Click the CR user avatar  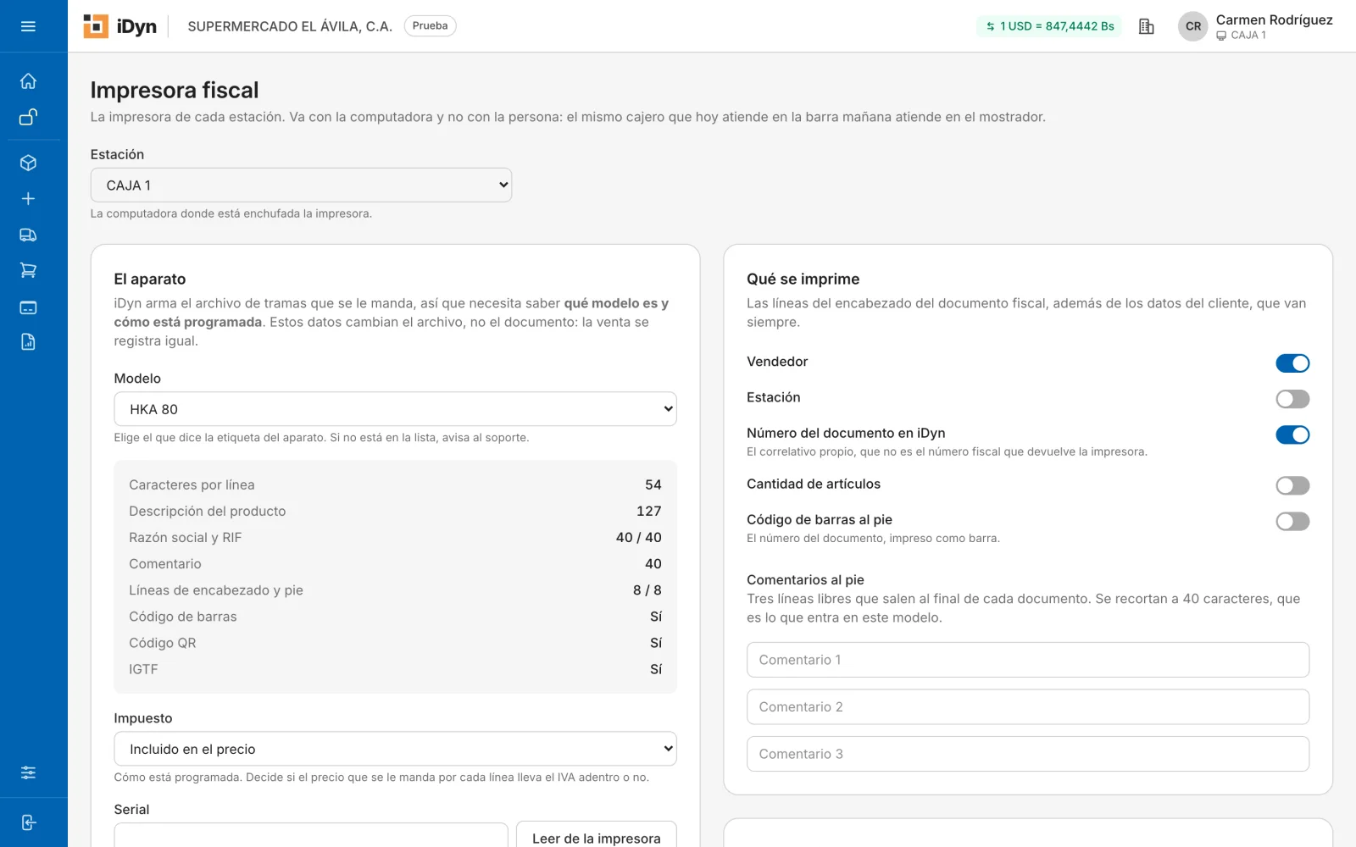coord(1192,26)
